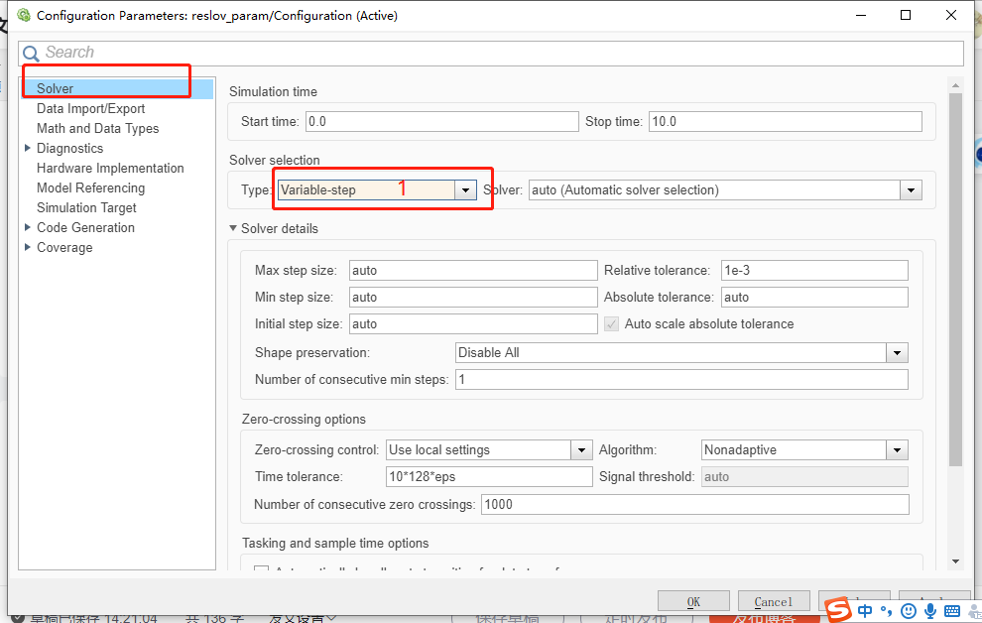Click the microphone voice input icon
Image resolution: width=982 pixels, height=623 pixels.
click(x=930, y=611)
